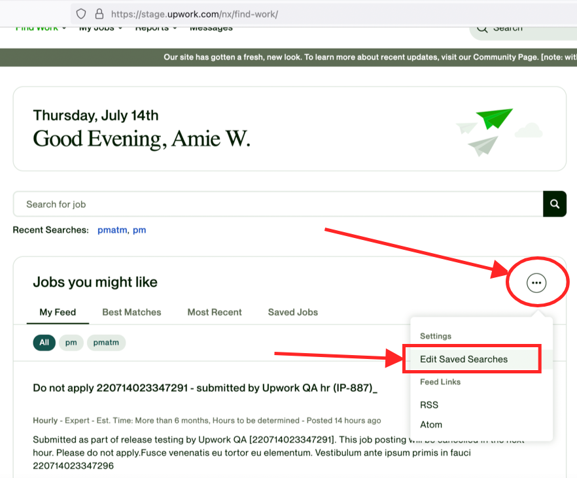Toggle the pm saved search chip under My Feed

click(71, 343)
